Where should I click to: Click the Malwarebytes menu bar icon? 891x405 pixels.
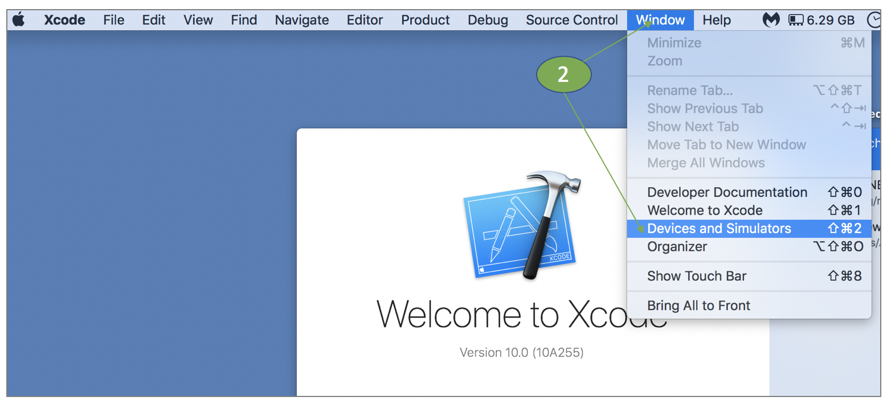771,20
